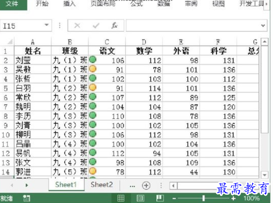Click the 外语 header cell
Image resolution: width=273 pixels, height=203 pixels.
181,51
